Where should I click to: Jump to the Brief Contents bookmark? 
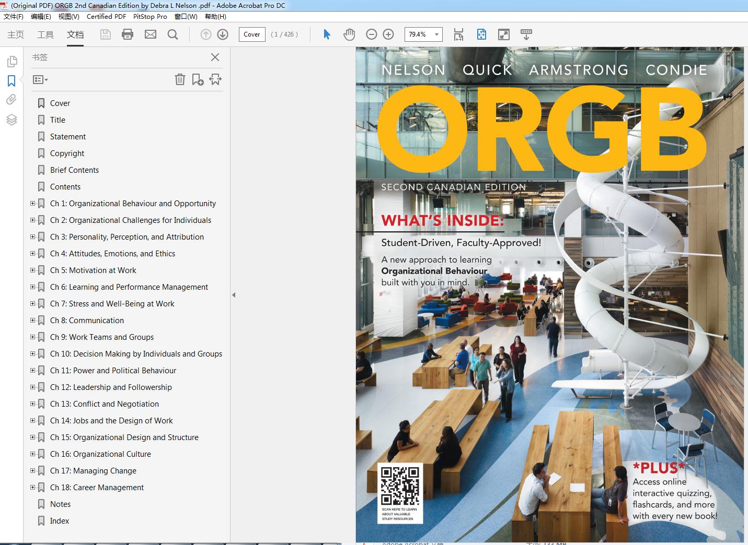tap(74, 170)
